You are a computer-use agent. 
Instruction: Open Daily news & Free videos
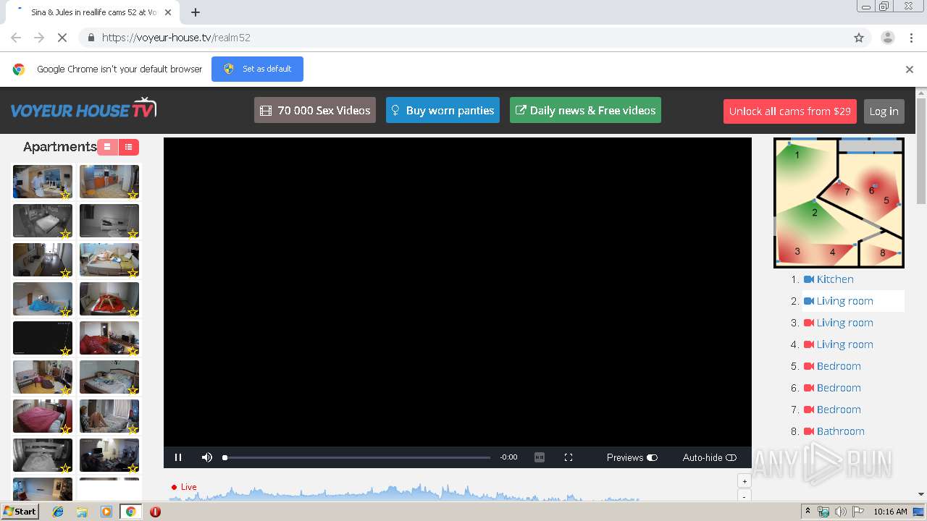click(x=585, y=110)
